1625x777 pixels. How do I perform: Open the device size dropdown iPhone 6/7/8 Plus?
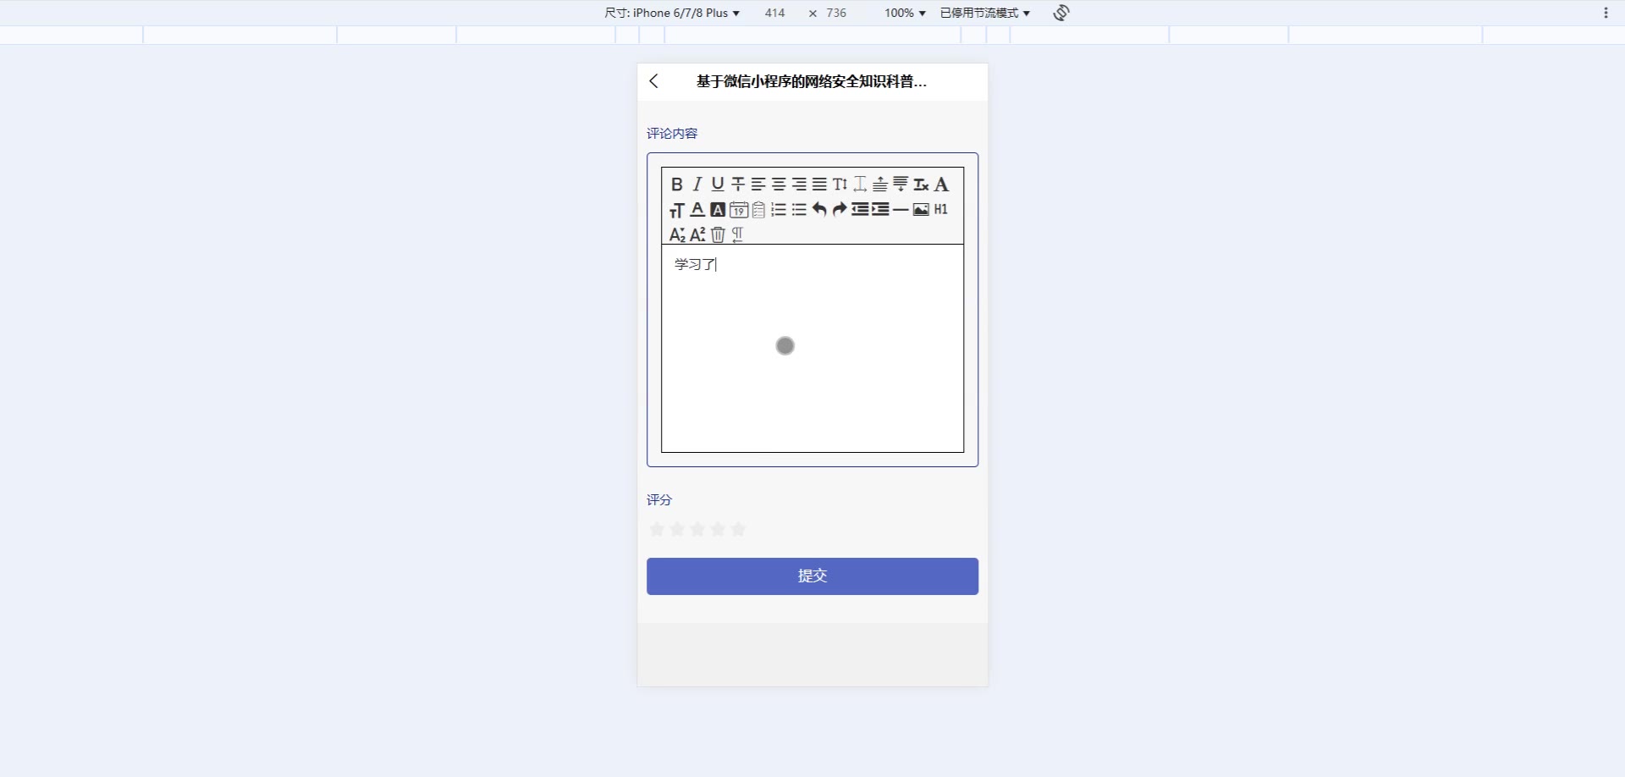pyautogui.click(x=671, y=13)
